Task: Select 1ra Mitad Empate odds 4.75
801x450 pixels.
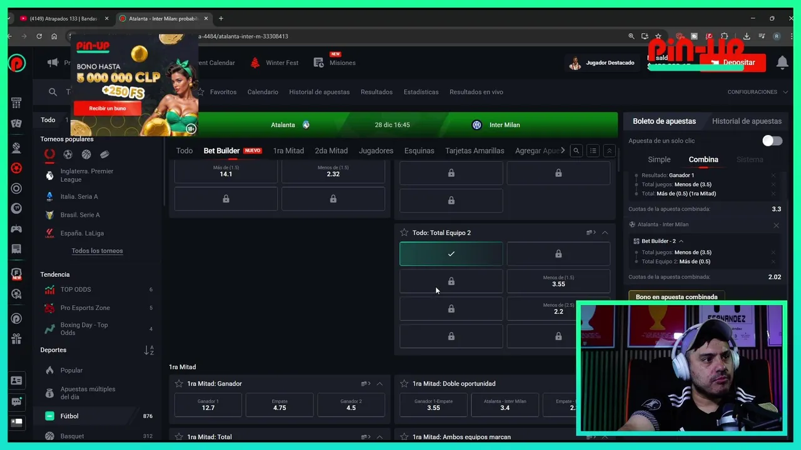Action: coord(280,405)
